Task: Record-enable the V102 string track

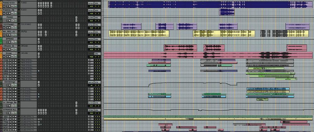Action: 10,60
